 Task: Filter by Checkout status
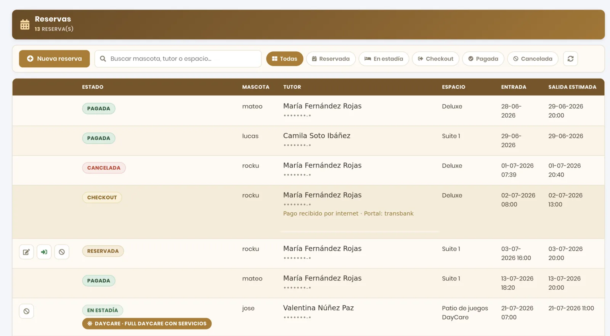coord(435,59)
